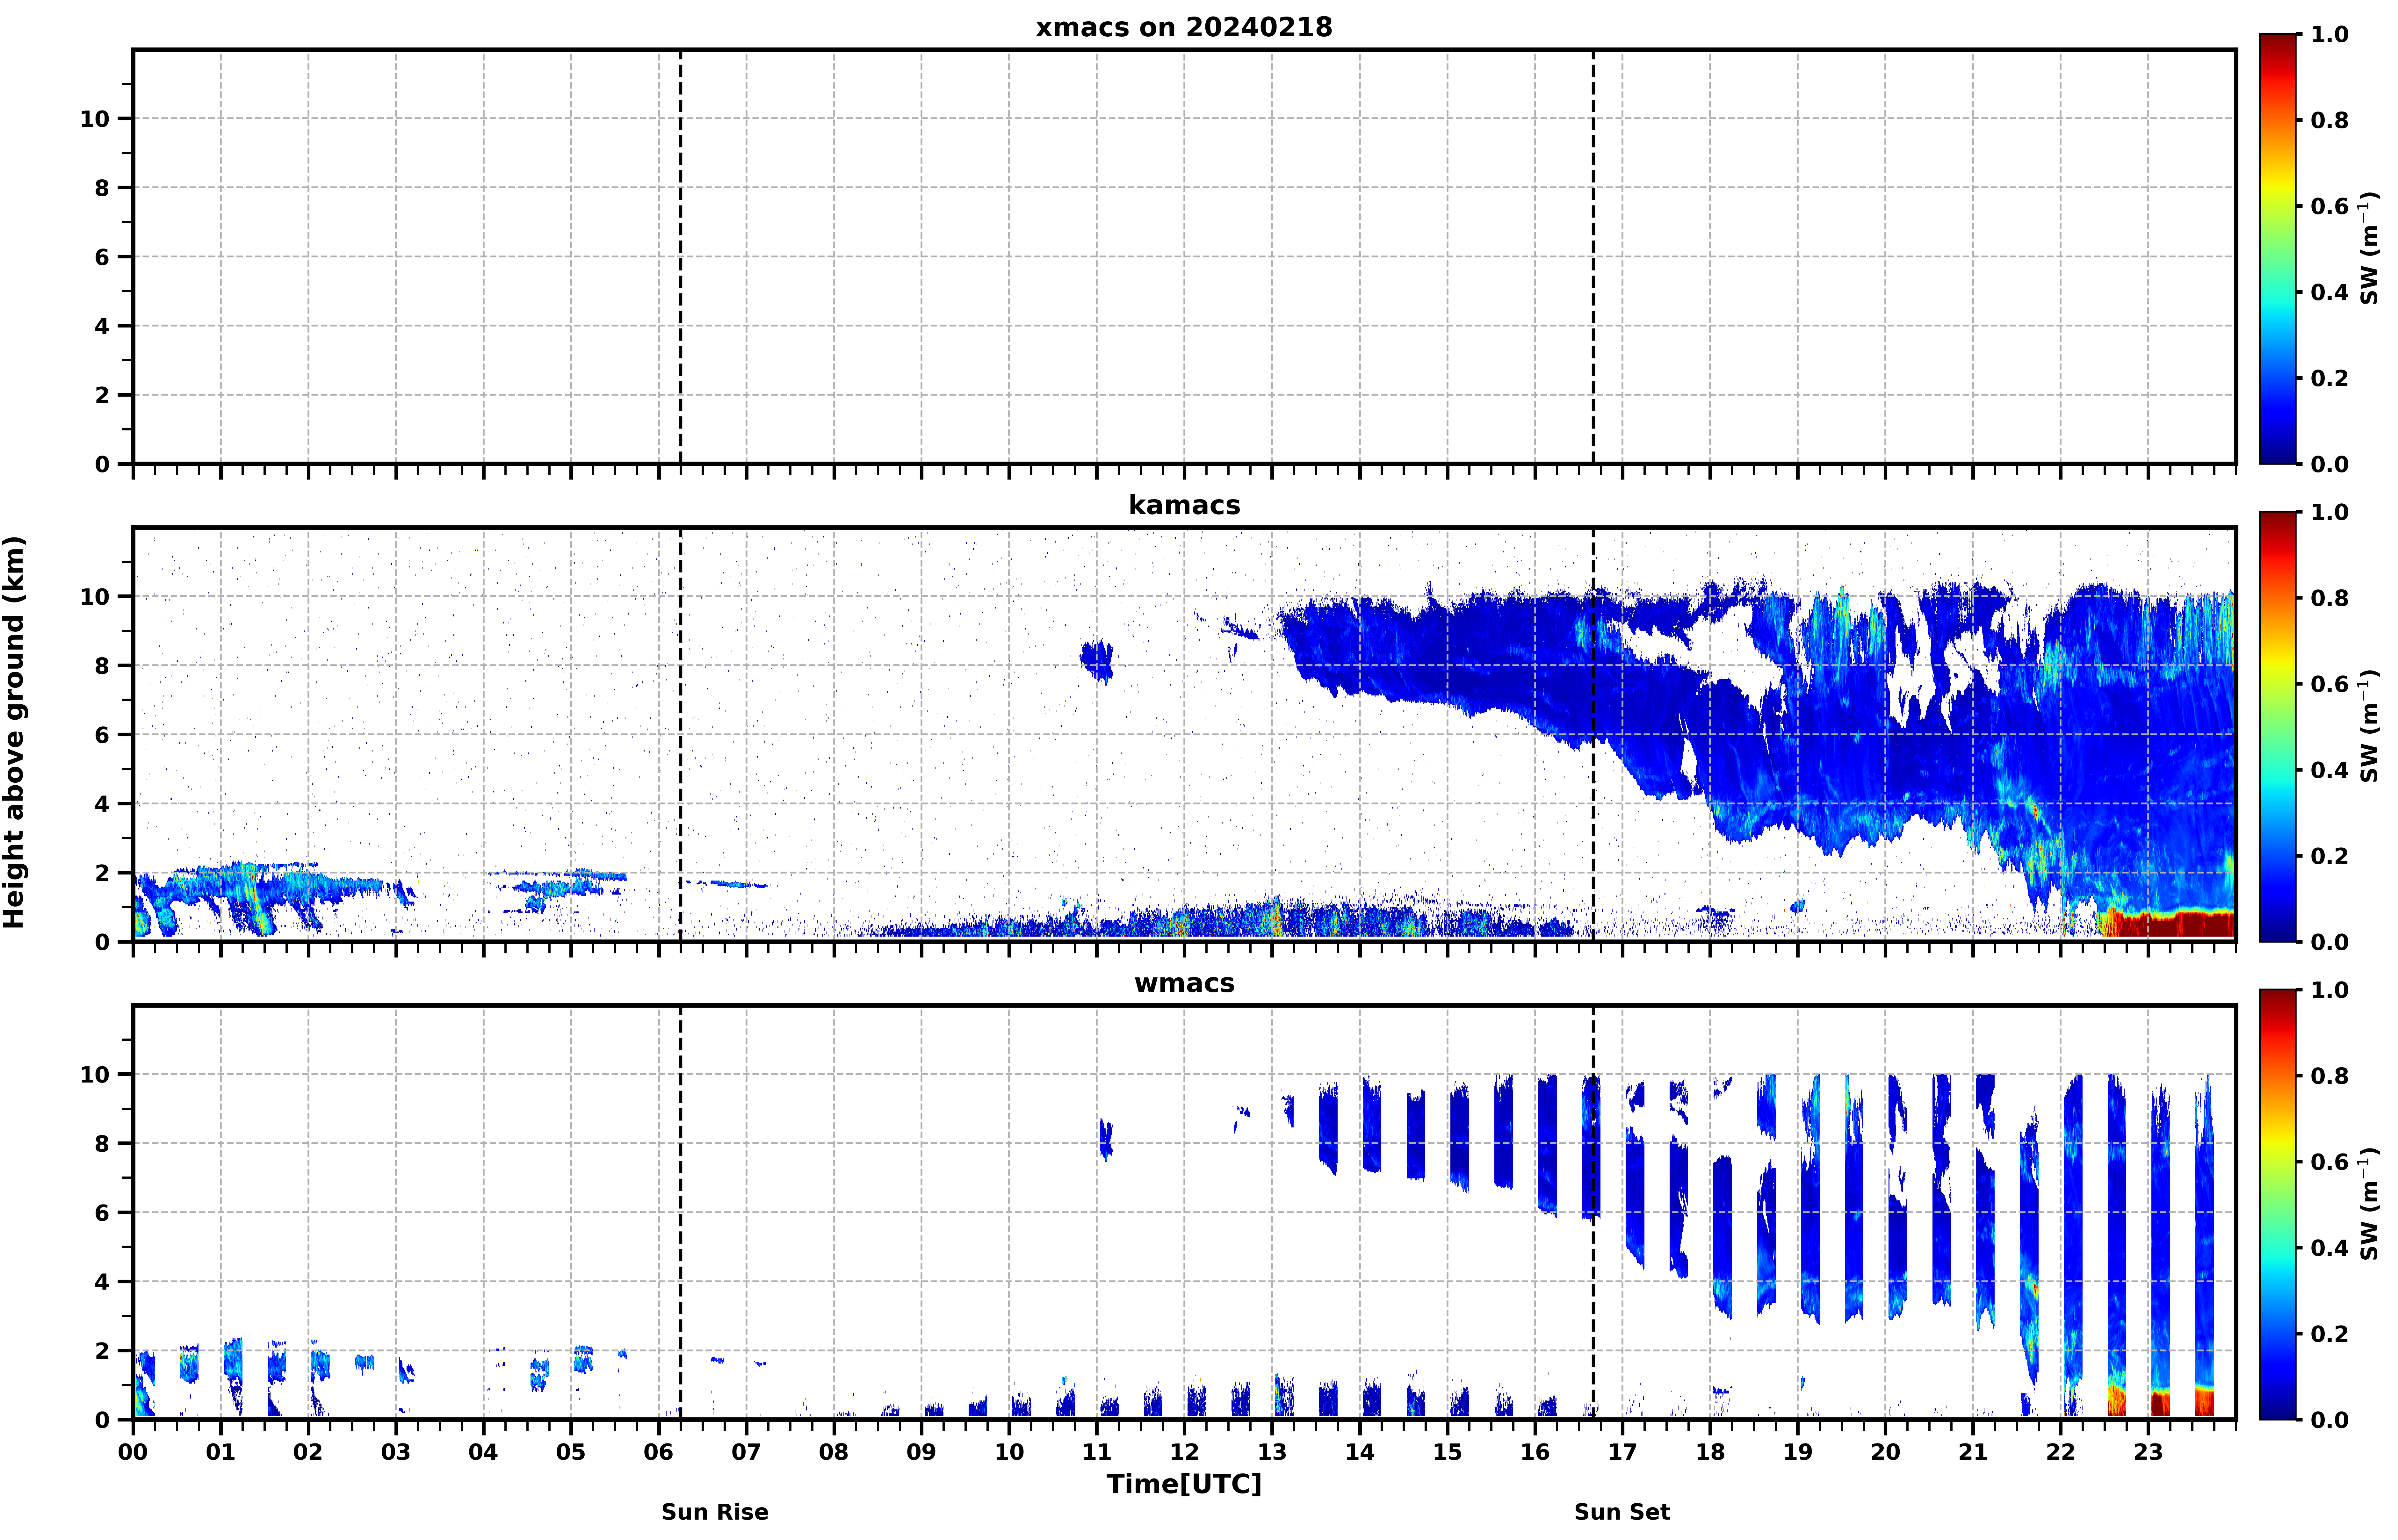
Task: Click the 'Sun Rise' label below the axis
Action: [x=715, y=1512]
